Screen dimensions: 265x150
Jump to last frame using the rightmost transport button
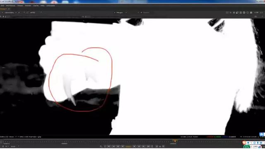click(x=148, y=146)
